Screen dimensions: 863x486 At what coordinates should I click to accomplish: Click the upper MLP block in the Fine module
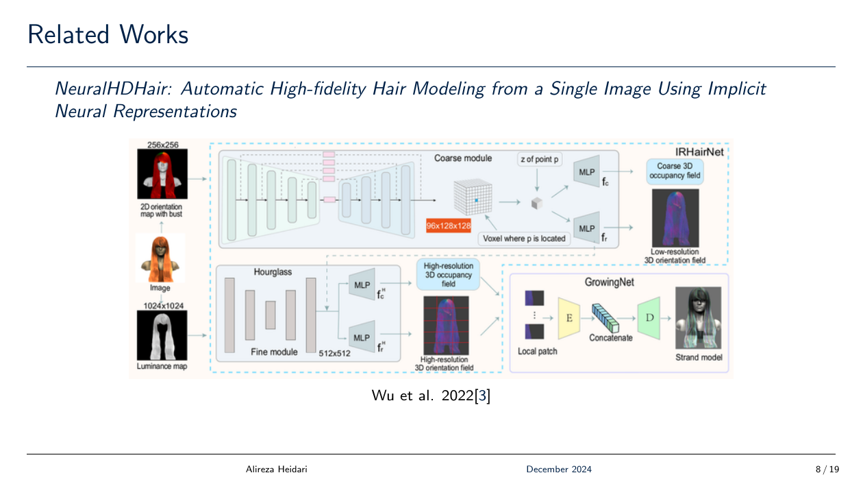[x=361, y=284]
